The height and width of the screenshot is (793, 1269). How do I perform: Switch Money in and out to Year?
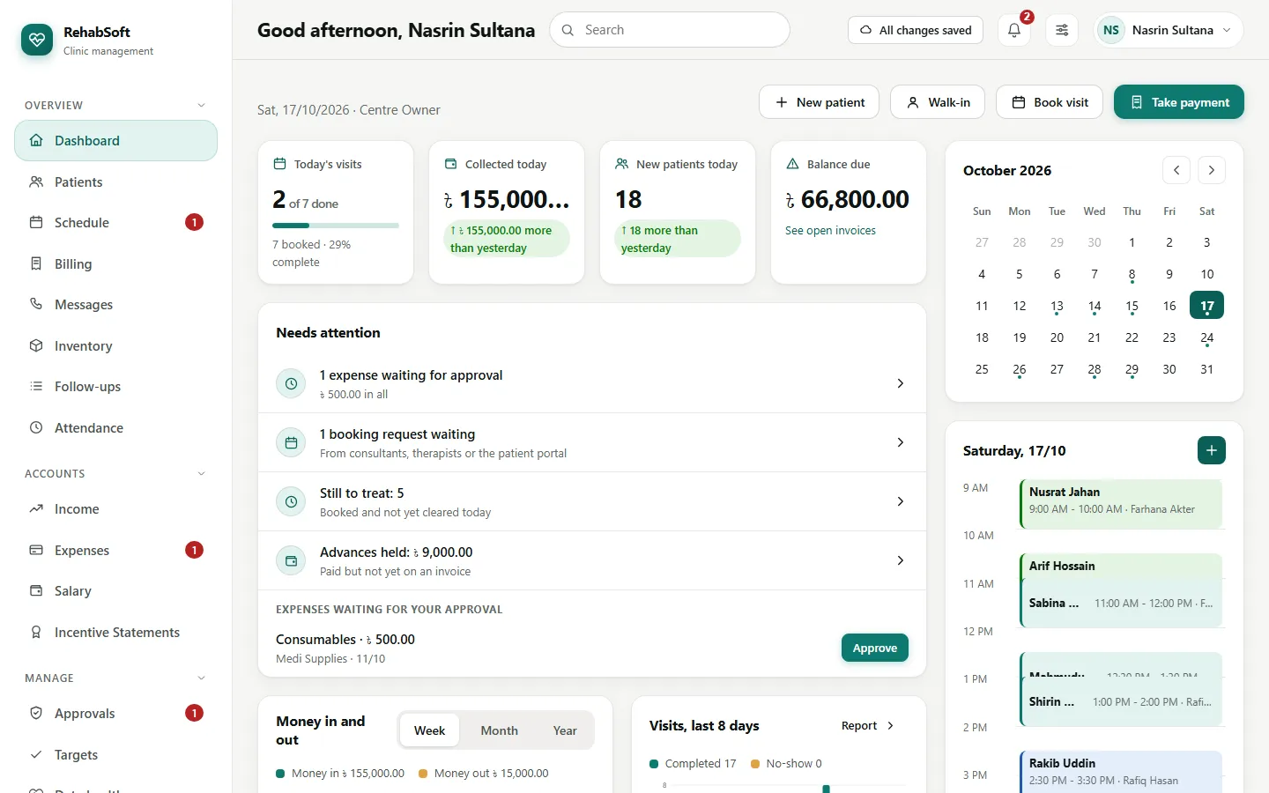[565, 730]
